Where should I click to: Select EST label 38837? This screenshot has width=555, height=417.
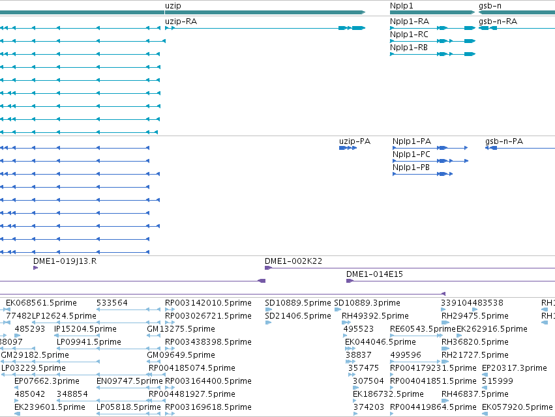coord(359,356)
